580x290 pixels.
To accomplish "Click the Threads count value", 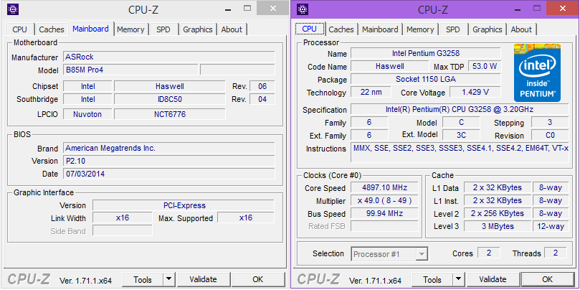I will [x=555, y=253].
